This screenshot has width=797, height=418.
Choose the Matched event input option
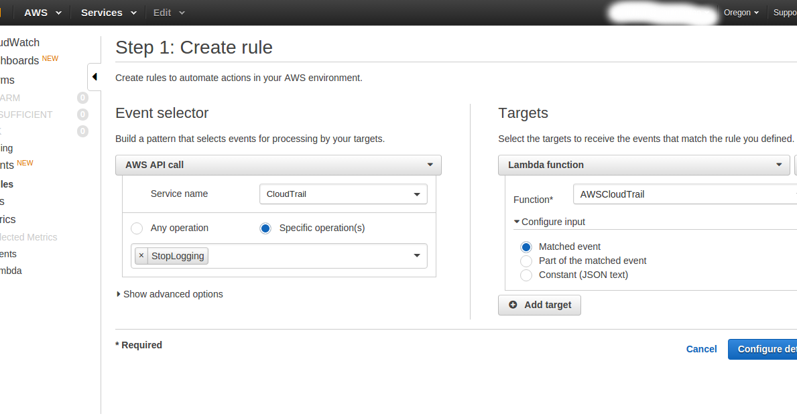click(526, 247)
